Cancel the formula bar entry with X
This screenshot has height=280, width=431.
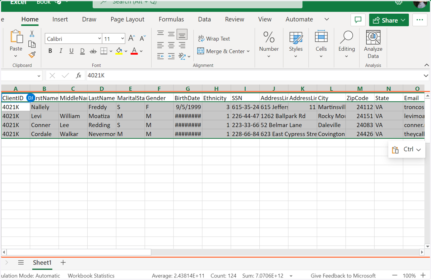pyautogui.click(x=52, y=75)
